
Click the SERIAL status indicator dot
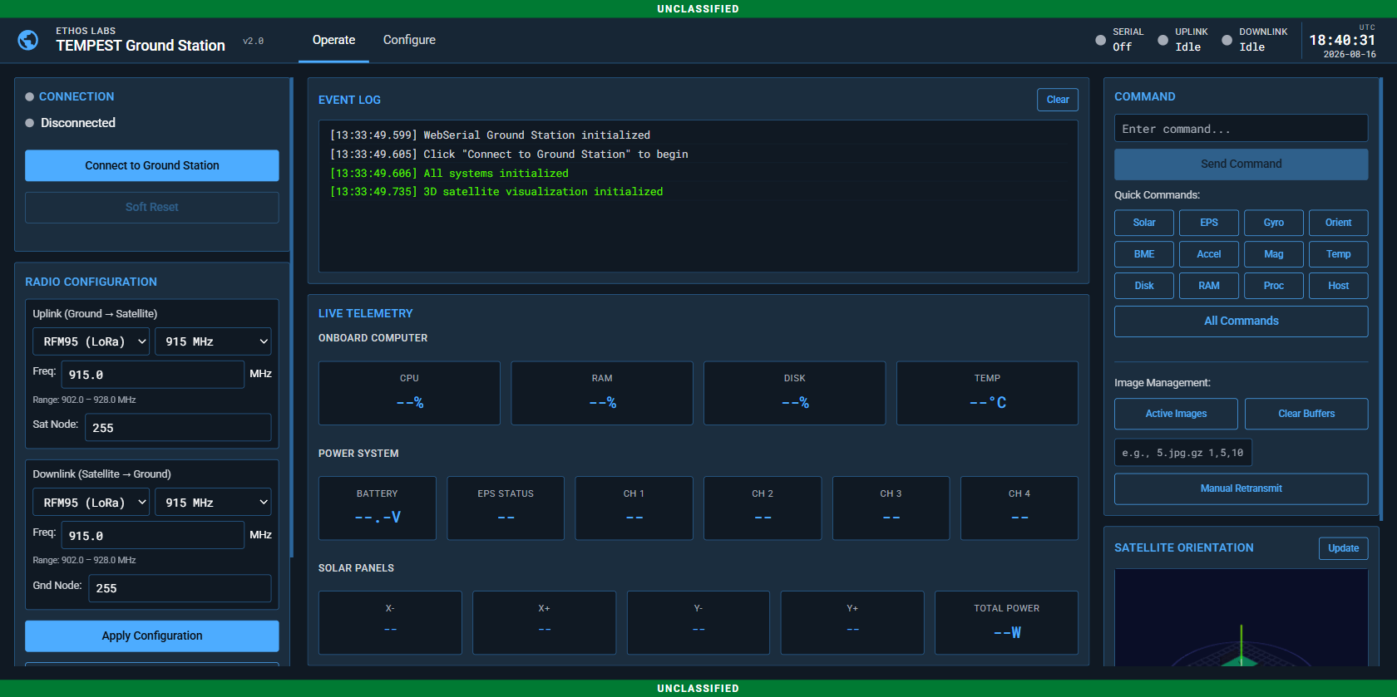click(x=1100, y=40)
